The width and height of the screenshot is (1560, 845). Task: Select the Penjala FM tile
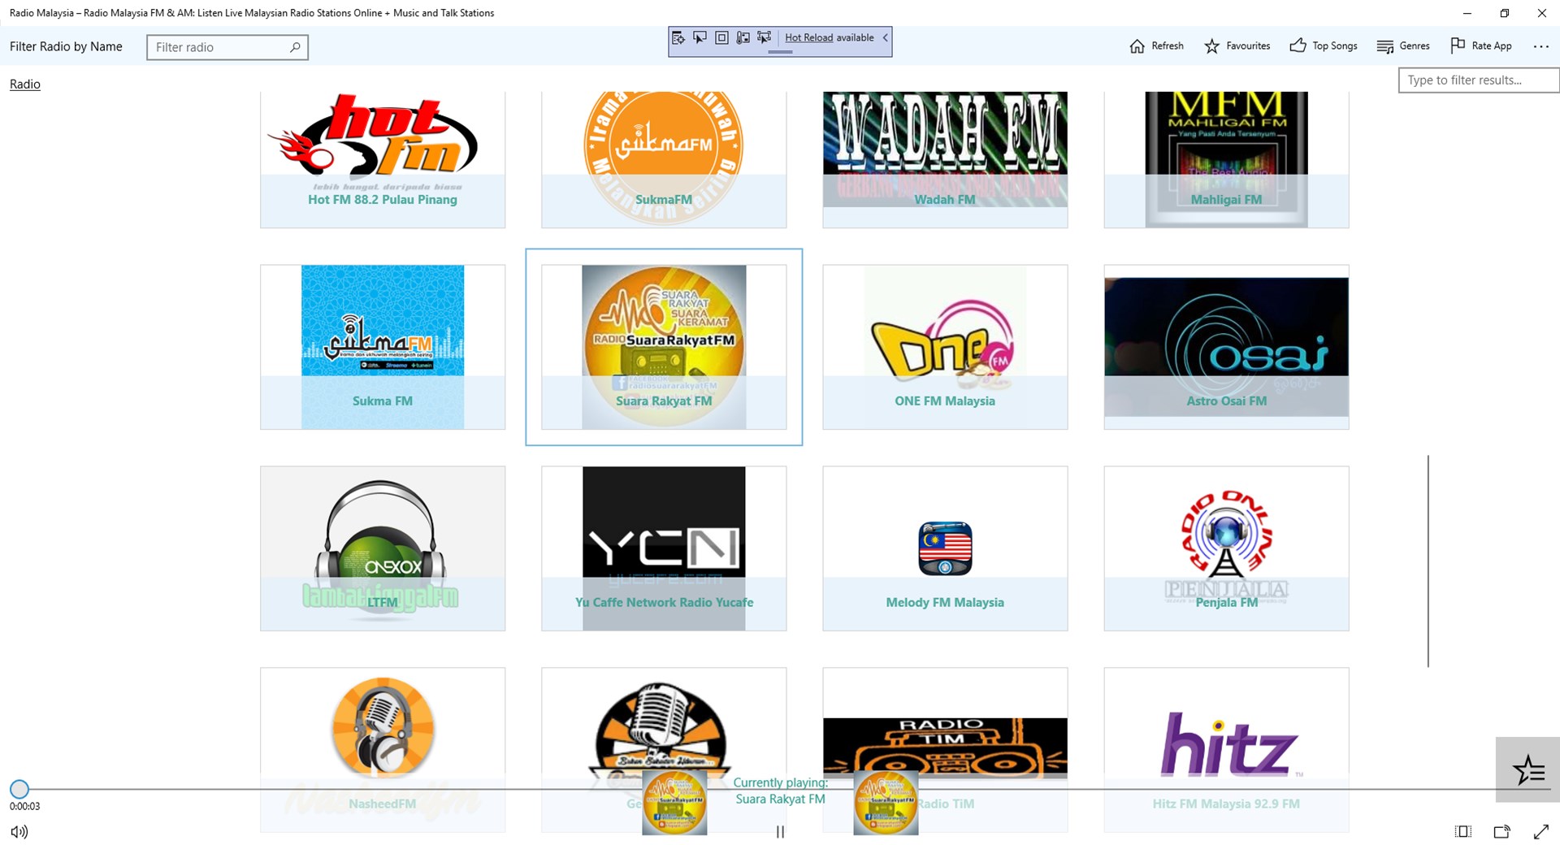(x=1226, y=548)
